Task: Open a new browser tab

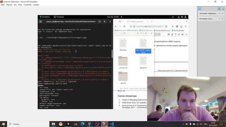Action: [152, 22]
